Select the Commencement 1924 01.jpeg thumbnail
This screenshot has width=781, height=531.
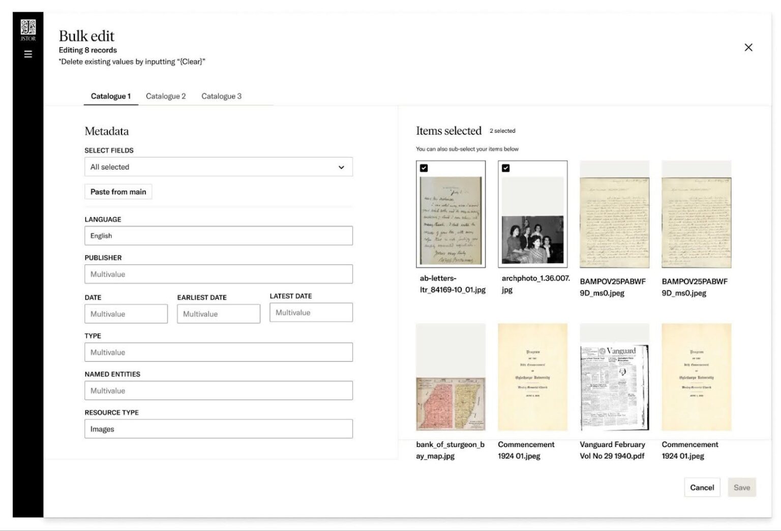[532, 377]
